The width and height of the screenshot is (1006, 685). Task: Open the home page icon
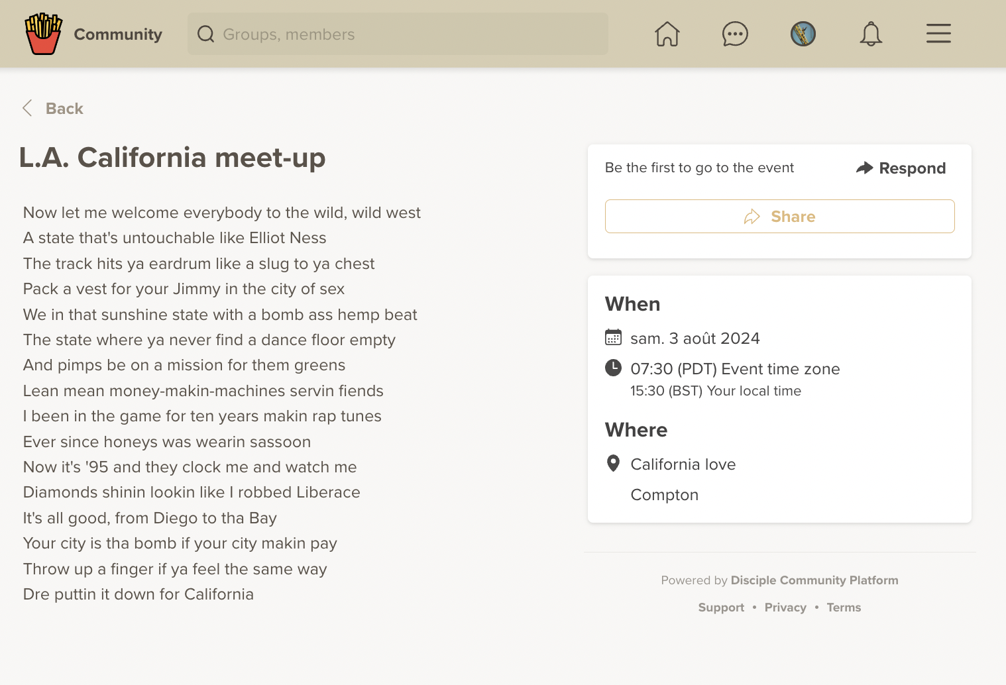[667, 34]
